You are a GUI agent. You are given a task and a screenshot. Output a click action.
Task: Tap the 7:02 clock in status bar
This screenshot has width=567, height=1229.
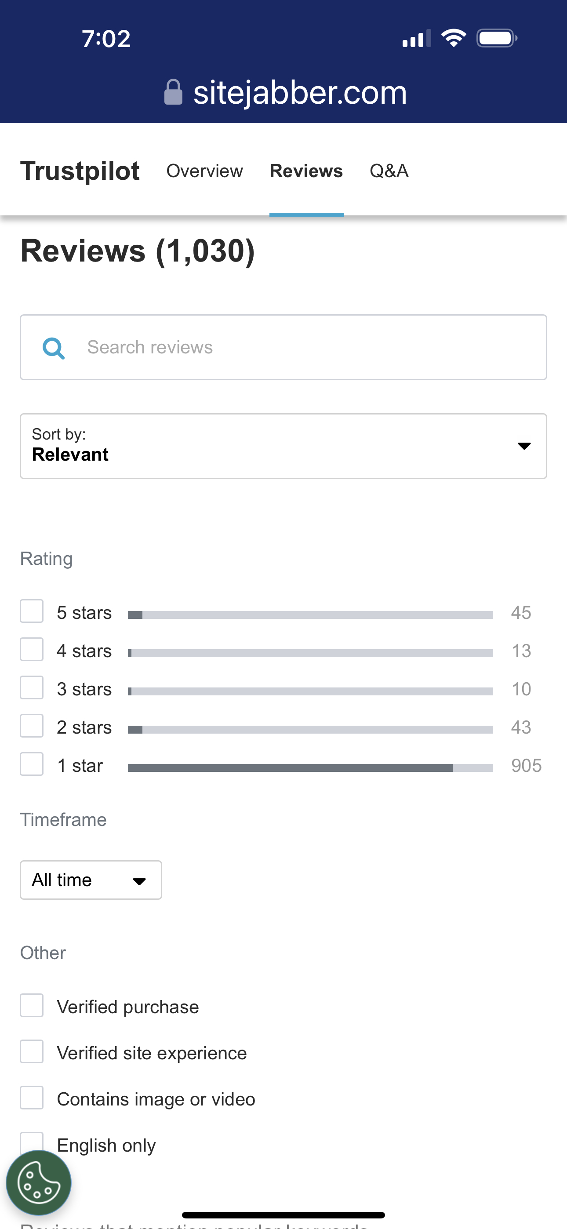coord(106,39)
